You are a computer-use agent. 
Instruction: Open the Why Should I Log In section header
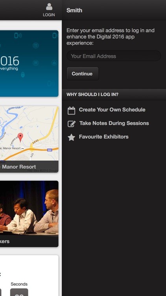click(114, 94)
